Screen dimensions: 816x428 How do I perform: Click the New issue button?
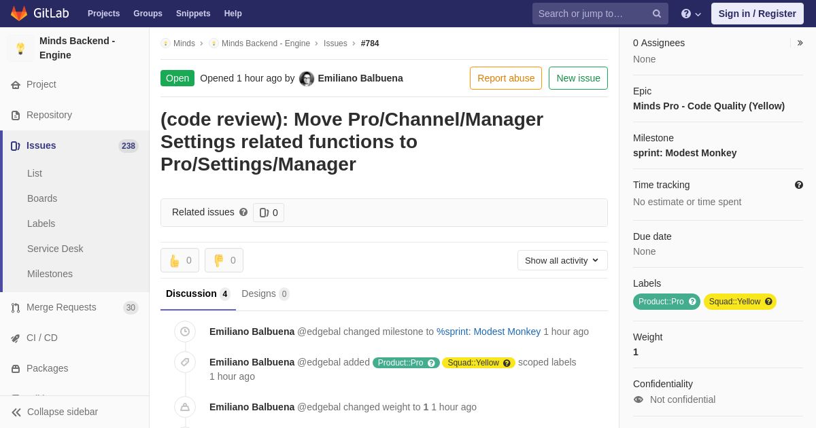pos(578,78)
